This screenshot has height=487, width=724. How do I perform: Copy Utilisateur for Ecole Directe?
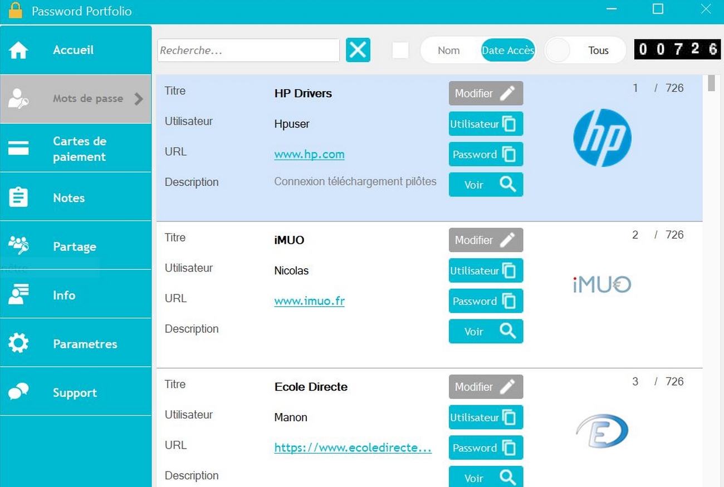pos(486,417)
